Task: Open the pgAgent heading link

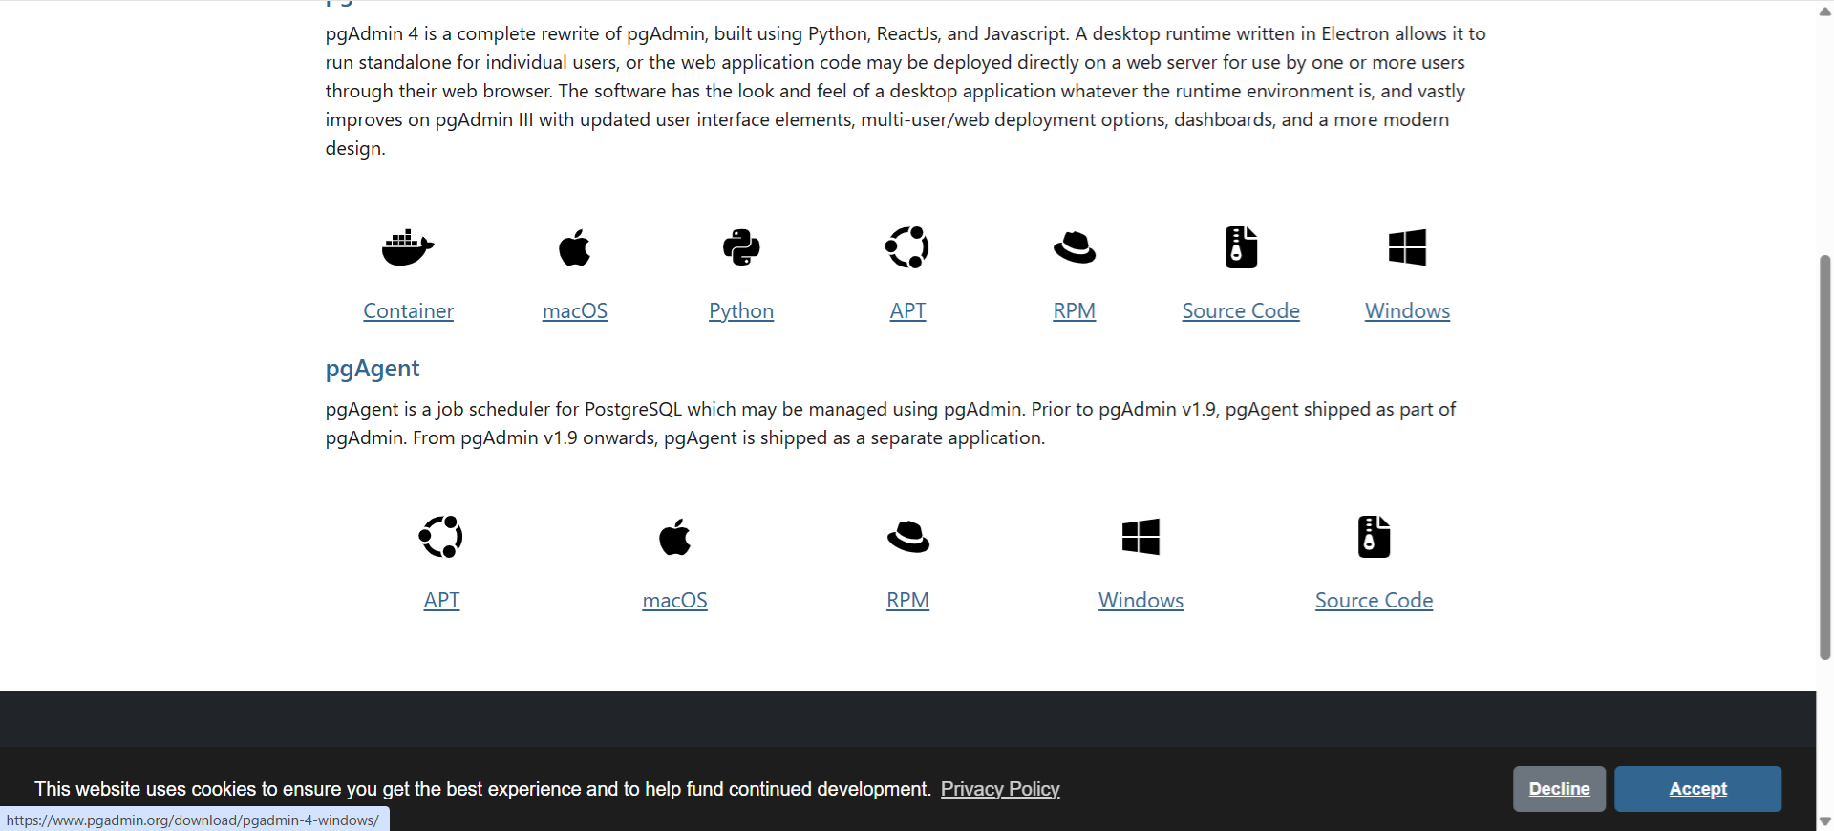Action: tap(373, 369)
